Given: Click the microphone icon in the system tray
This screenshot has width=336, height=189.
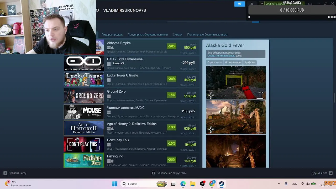Looking at the screenshot, I should click(x=286, y=184).
